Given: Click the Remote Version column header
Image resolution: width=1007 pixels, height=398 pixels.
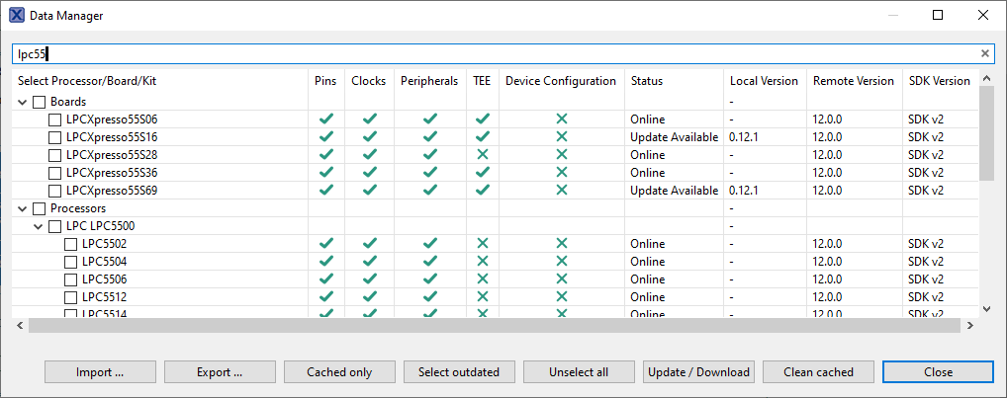Looking at the screenshot, I should pyautogui.click(x=853, y=81).
